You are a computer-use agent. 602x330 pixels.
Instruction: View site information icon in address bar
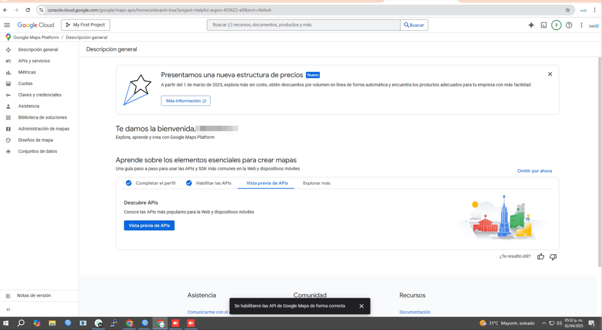[41, 10]
